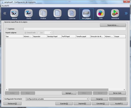Increase the repeat pages spinner value
Viewport: 131px width, 108px height.
(52, 32)
